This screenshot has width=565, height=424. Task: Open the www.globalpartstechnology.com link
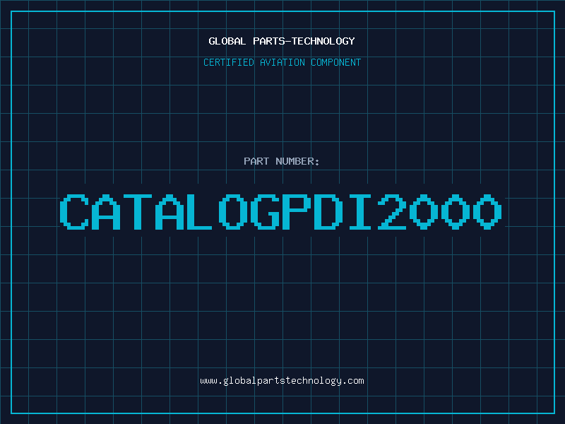point(282,381)
